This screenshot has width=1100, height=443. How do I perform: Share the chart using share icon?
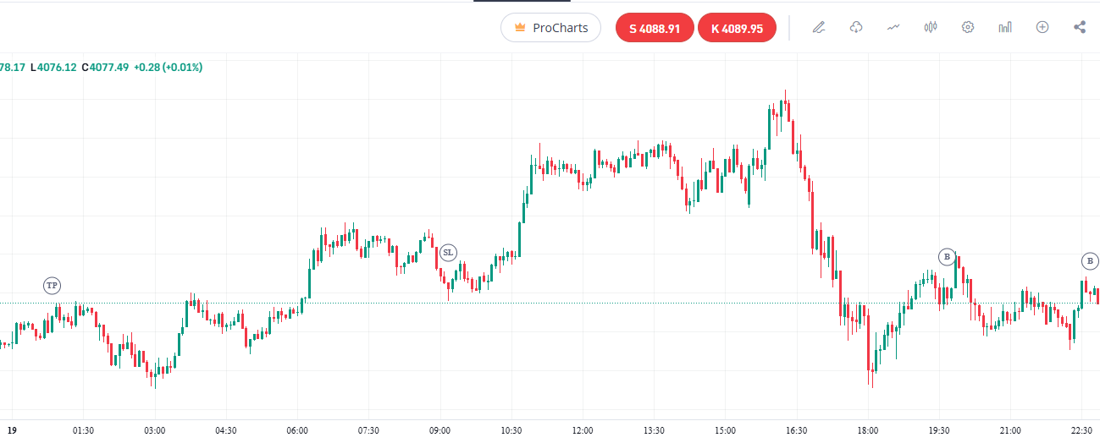[1080, 27]
